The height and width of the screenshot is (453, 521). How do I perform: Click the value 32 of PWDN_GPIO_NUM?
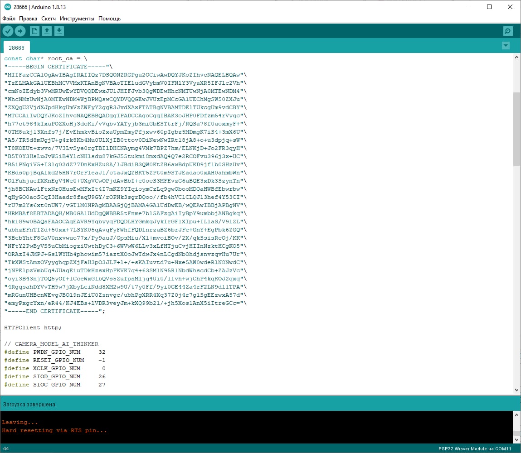pos(102,352)
